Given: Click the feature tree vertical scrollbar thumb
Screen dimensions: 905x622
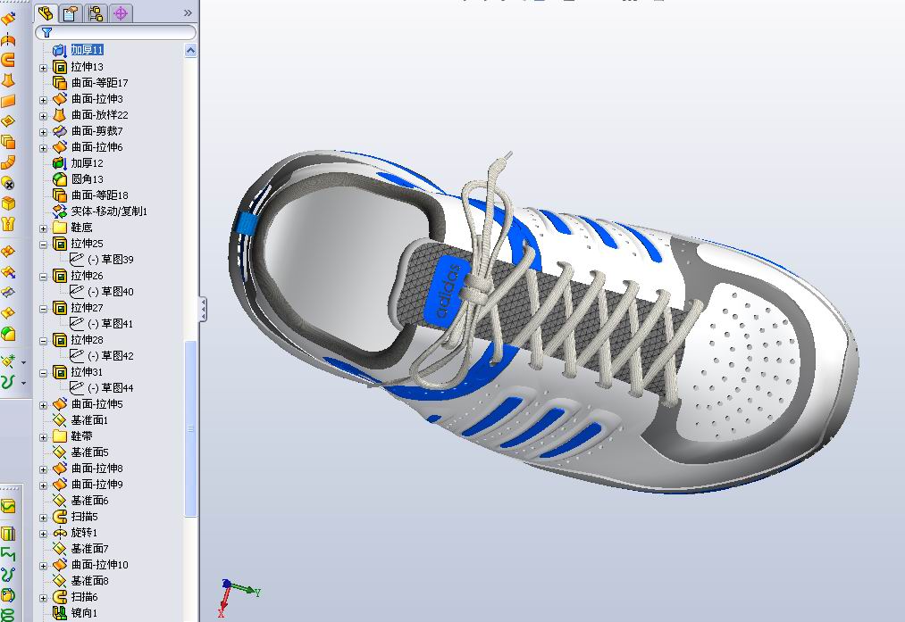Looking at the screenshot, I should coord(190,428).
